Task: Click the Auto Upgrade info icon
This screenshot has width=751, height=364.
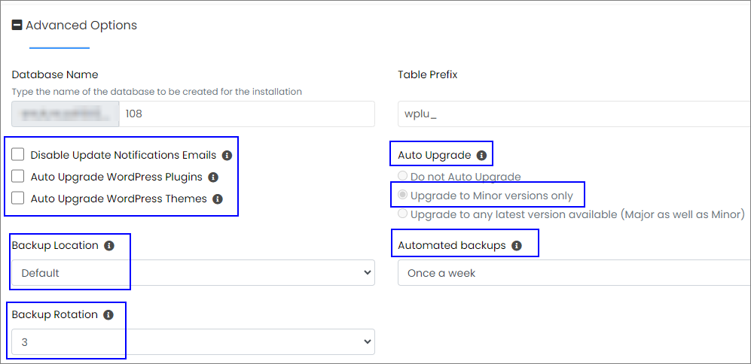Action: pos(482,156)
